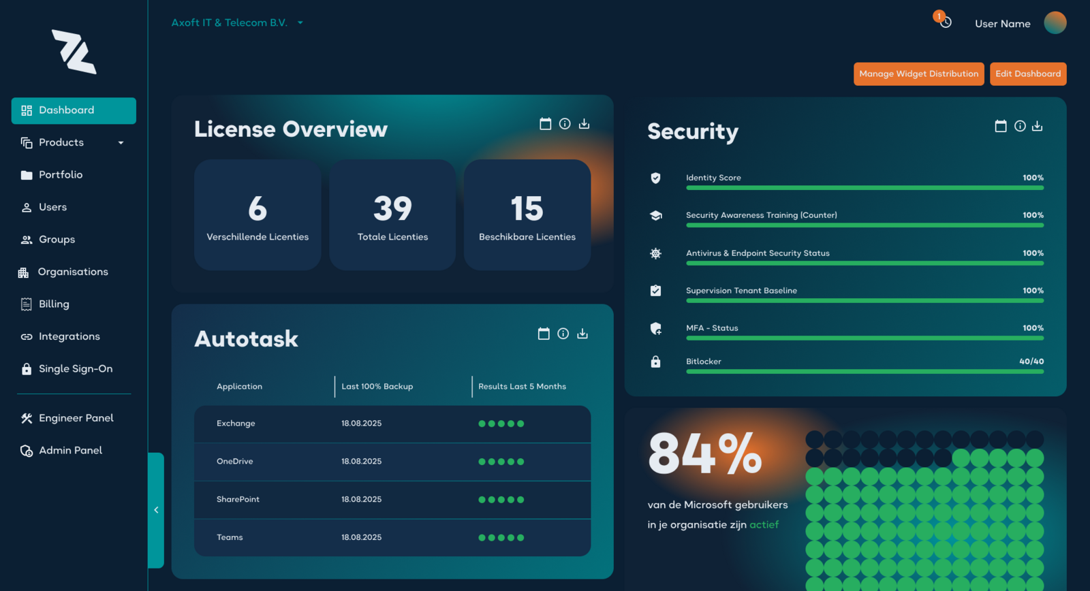Click the Bitlocker padlock icon
Image resolution: width=1090 pixels, height=591 pixels.
655,362
